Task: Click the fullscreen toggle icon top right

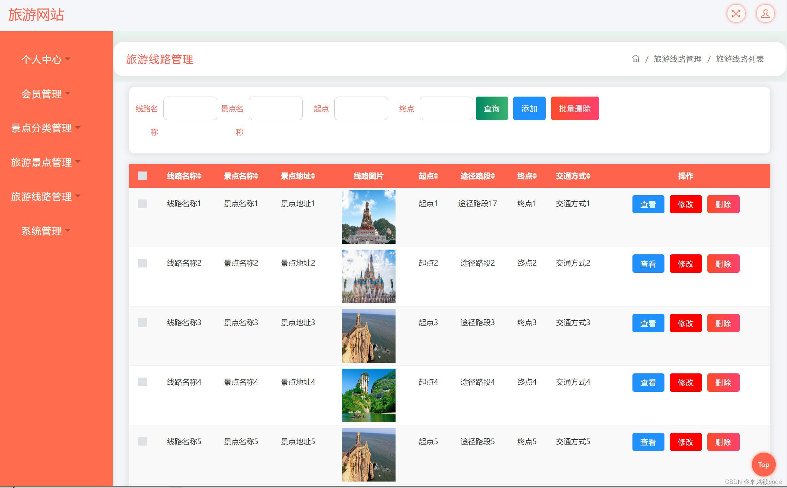Action: [736, 14]
